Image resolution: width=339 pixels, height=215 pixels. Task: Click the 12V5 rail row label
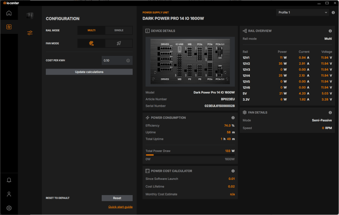pos(246,82)
